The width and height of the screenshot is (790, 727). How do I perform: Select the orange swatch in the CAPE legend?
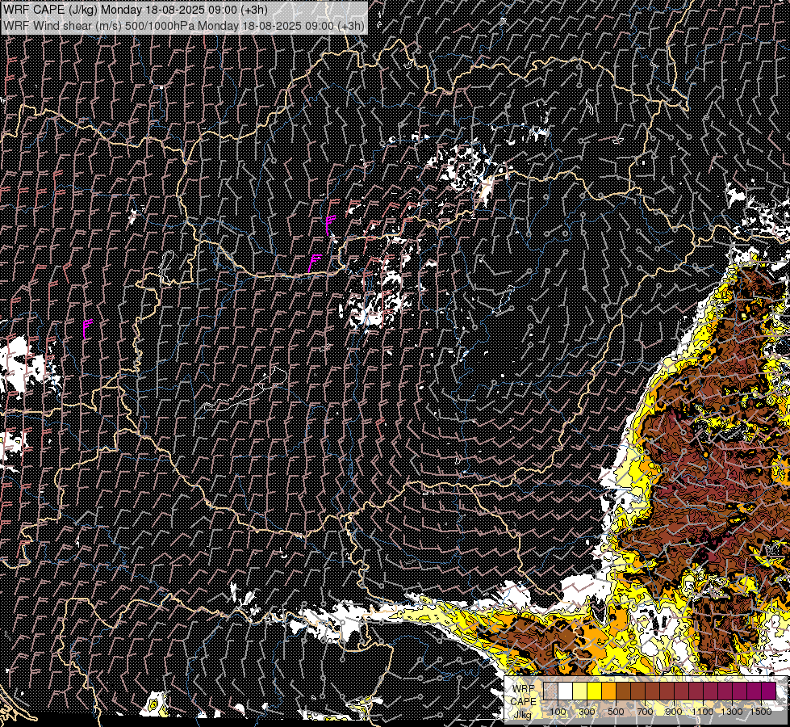pyautogui.click(x=608, y=691)
